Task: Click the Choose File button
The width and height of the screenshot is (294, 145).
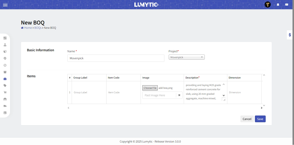Action: (x=150, y=88)
